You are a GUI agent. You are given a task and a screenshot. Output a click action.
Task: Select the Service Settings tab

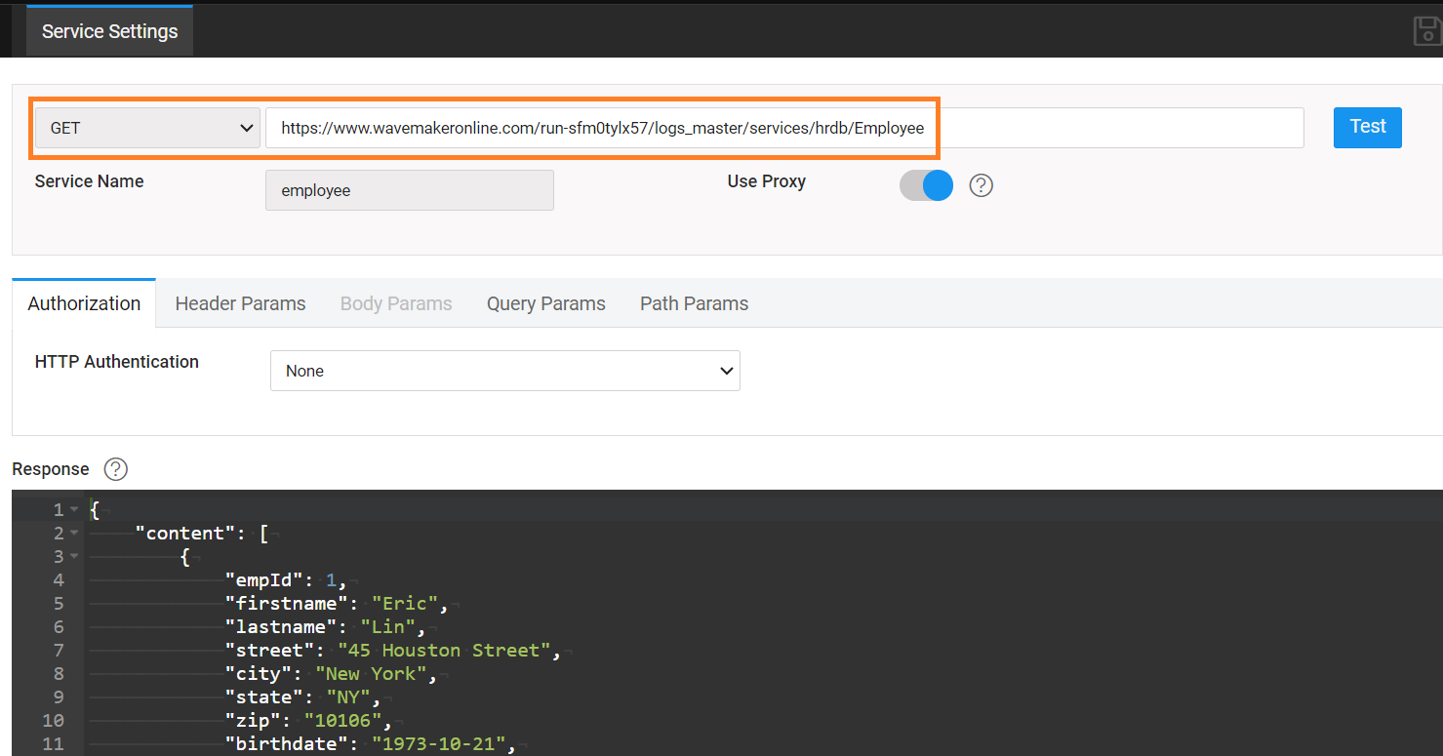[109, 31]
